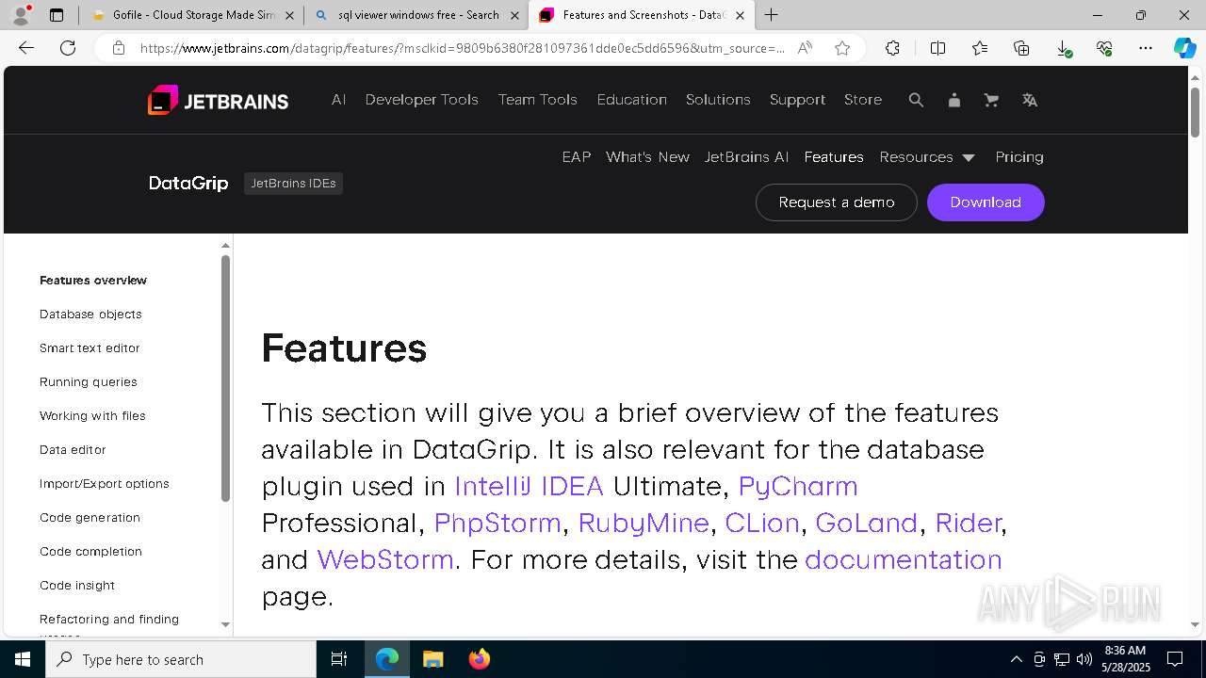Open the site search magnifier icon
This screenshot has width=1206, height=678.
pos(916,100)
